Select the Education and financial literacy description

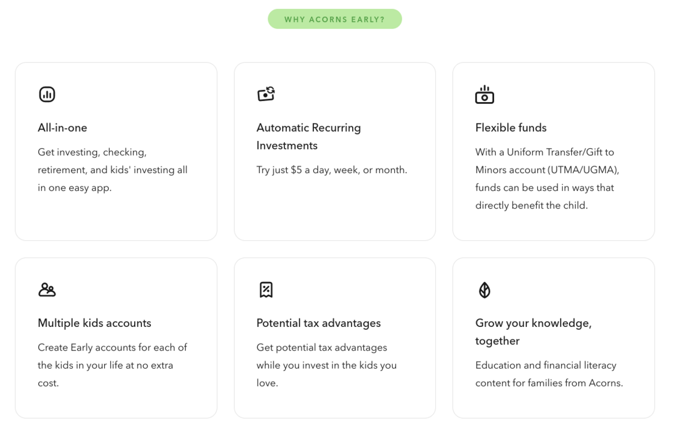point(549,374)
